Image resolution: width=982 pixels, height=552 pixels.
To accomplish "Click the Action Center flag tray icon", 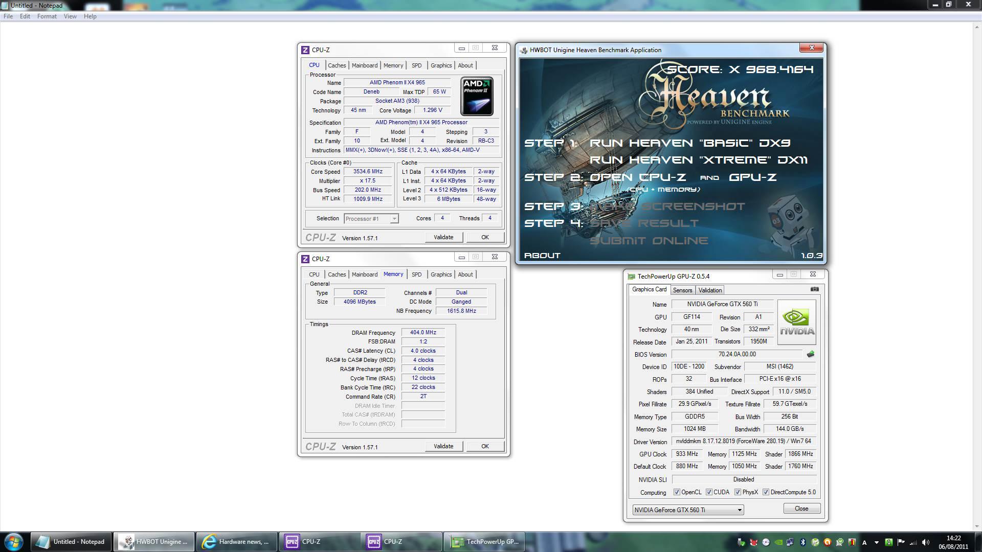I will click(x=901, y=542).
